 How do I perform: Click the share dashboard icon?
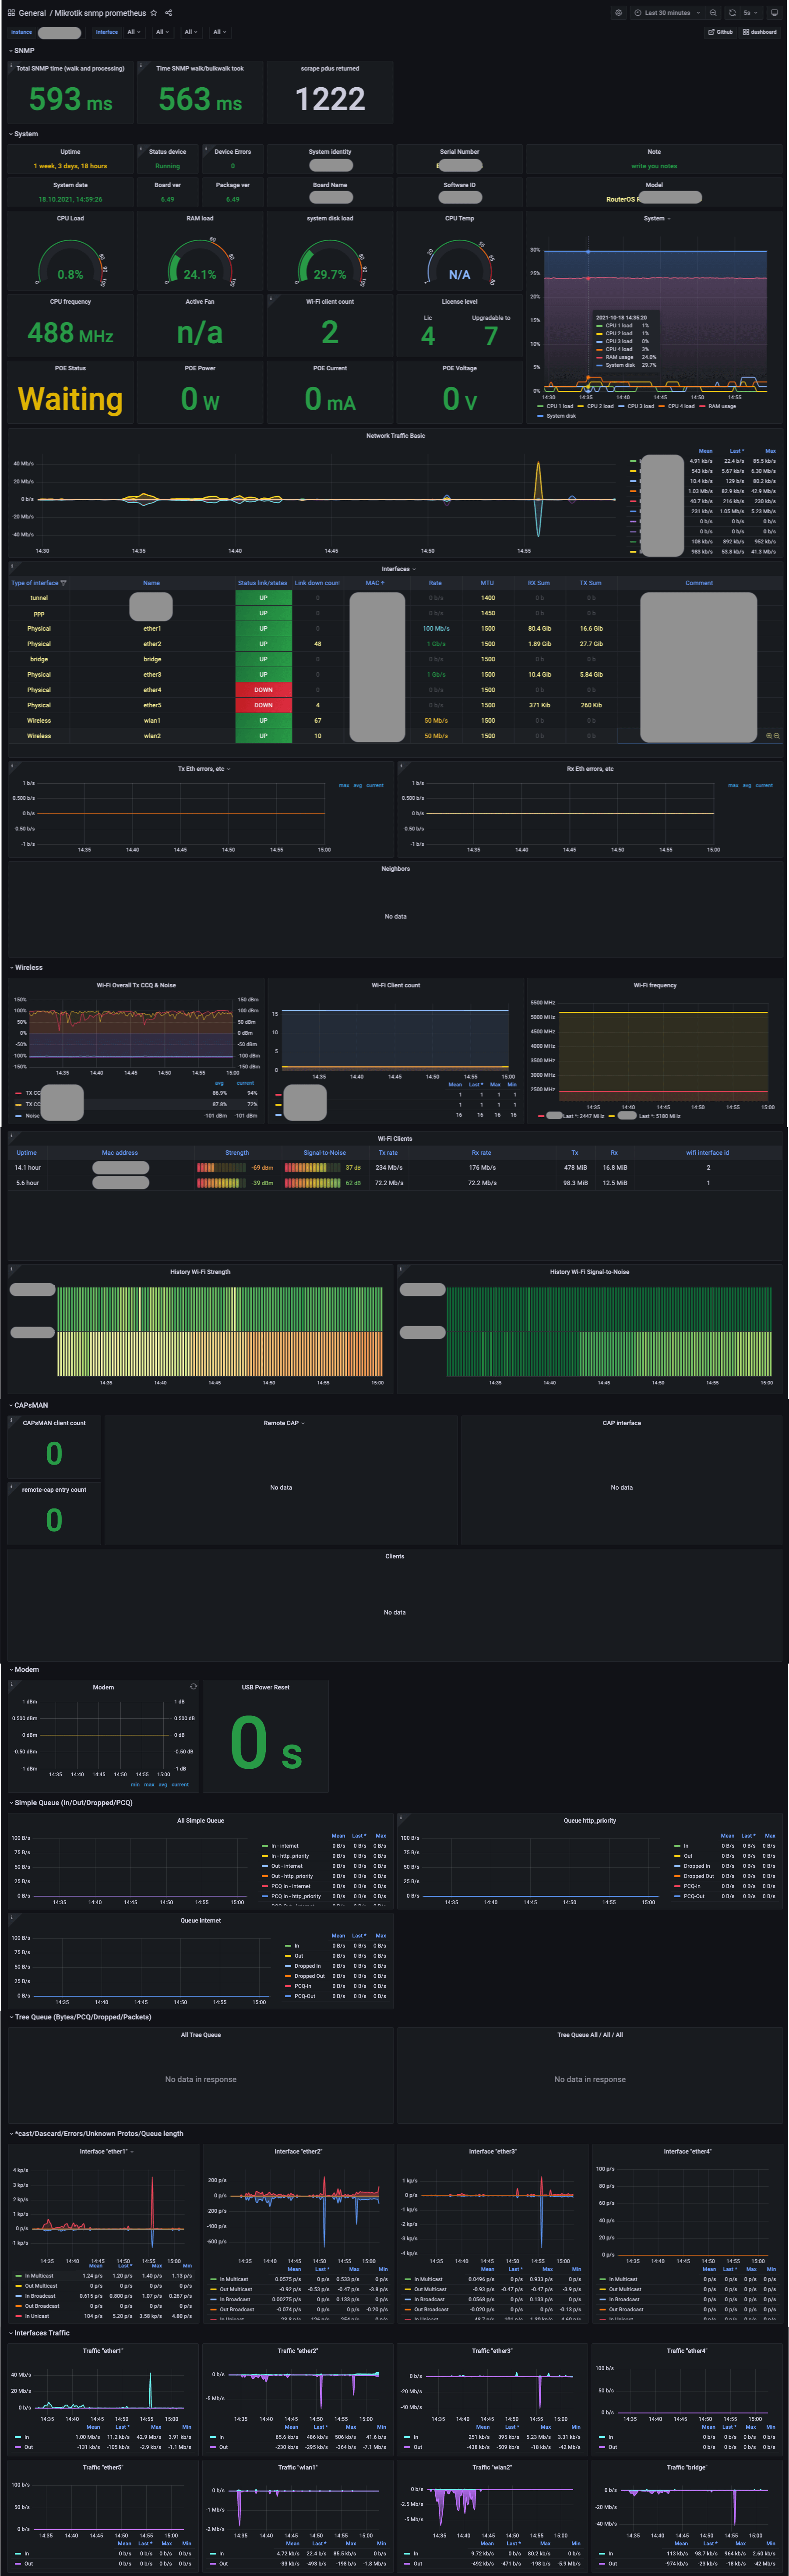pos(168,13)
